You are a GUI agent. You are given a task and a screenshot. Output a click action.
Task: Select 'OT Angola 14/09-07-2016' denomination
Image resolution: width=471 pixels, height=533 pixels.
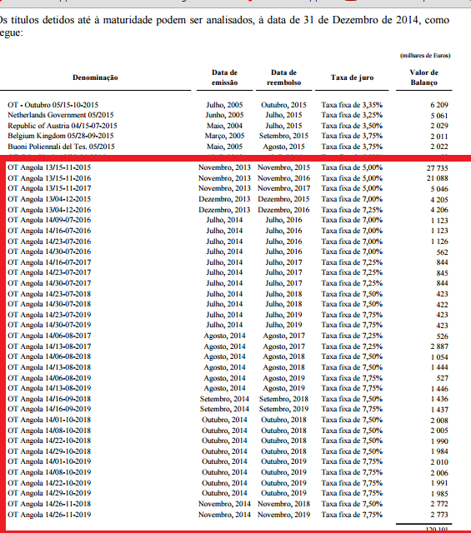[49, 220]
